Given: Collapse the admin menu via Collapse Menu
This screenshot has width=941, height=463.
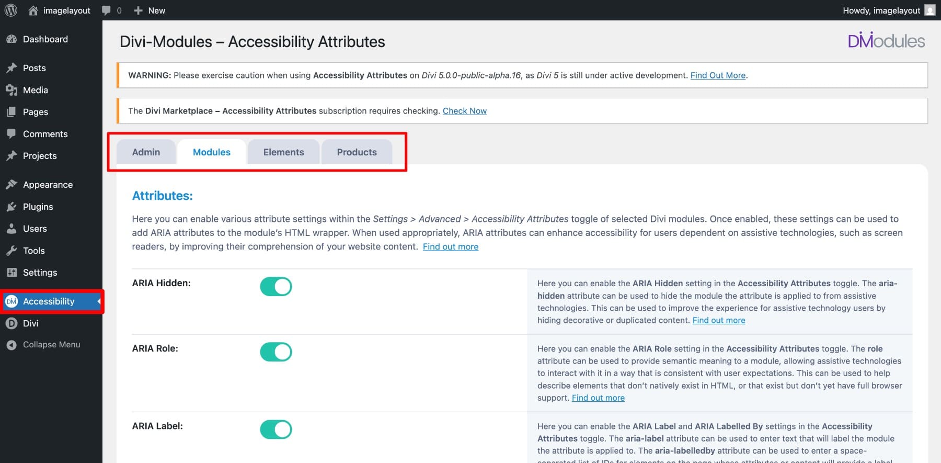Looking at the screenshot, I should tap(44, 344).
